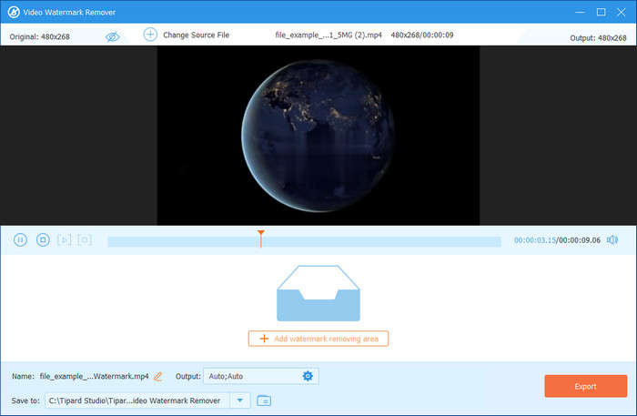The image size is (637, 416).
Task: Click the set end point bracket icon
Action: pos(85,239)
